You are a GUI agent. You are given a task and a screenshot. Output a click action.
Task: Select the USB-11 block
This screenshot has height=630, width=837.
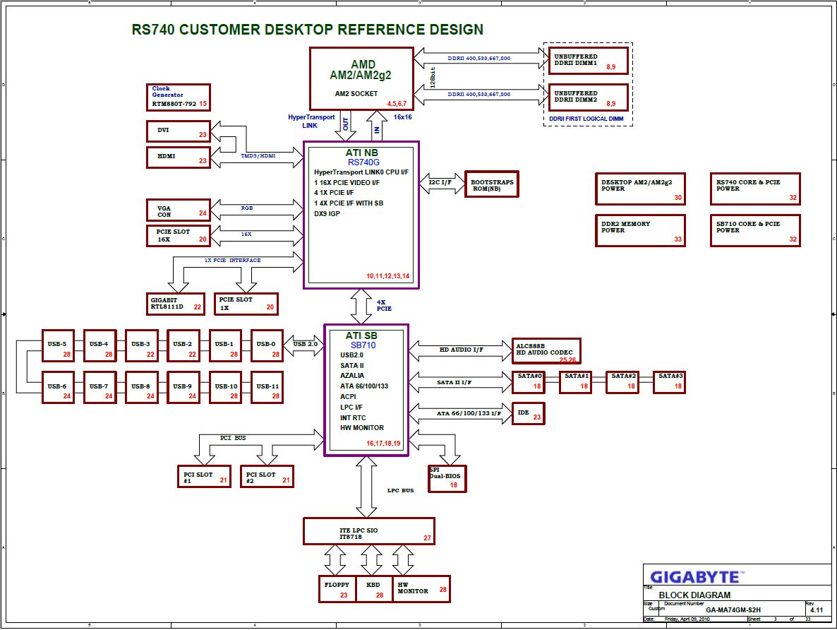click(267, 388)
